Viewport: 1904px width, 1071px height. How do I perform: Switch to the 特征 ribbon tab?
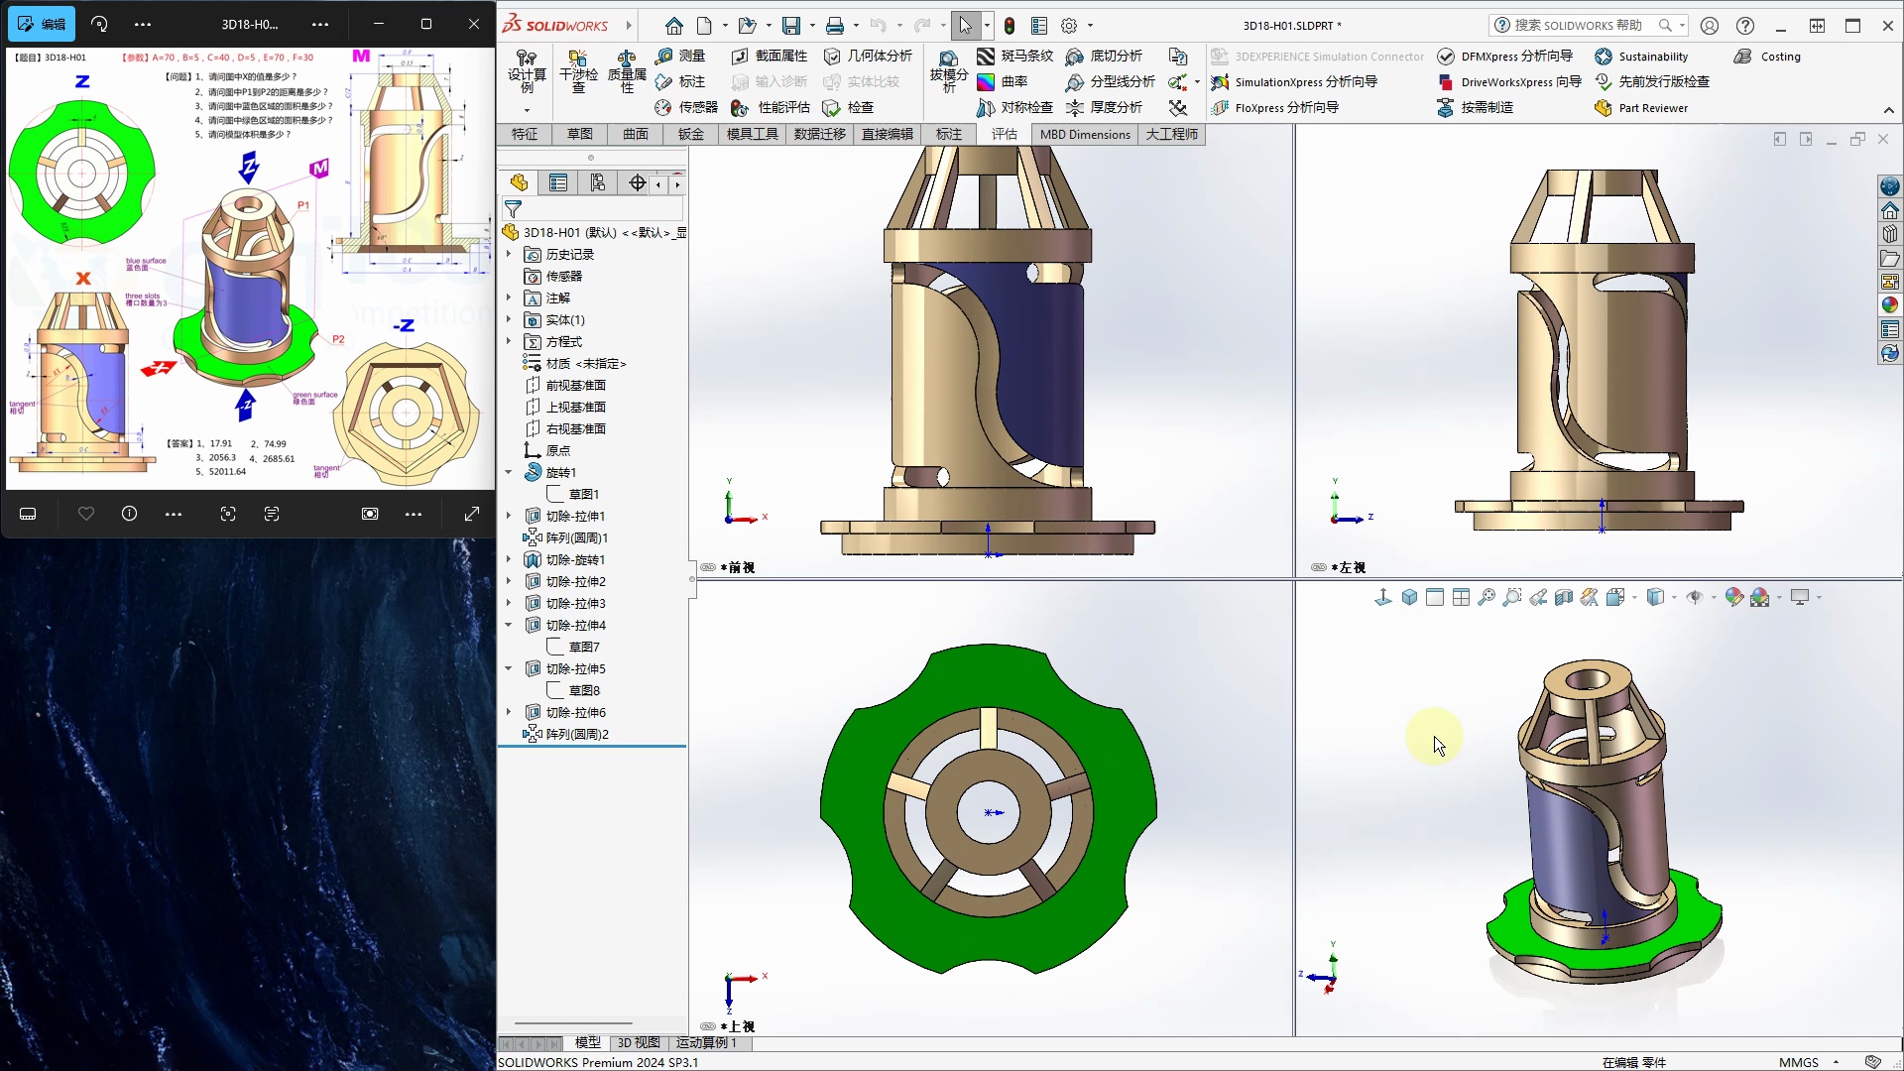[525, 134]
